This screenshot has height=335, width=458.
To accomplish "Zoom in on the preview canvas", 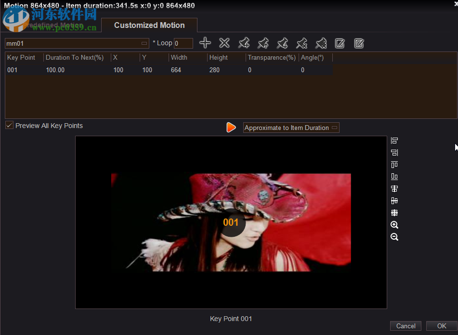I will [394, 225].
